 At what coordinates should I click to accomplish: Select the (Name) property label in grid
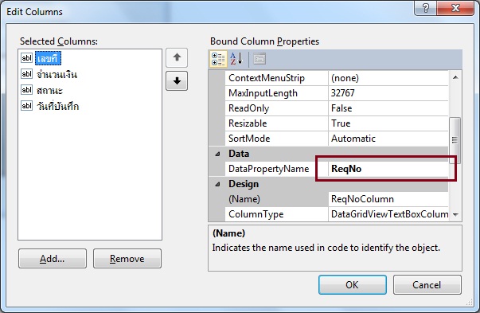[x=244, y=199]
